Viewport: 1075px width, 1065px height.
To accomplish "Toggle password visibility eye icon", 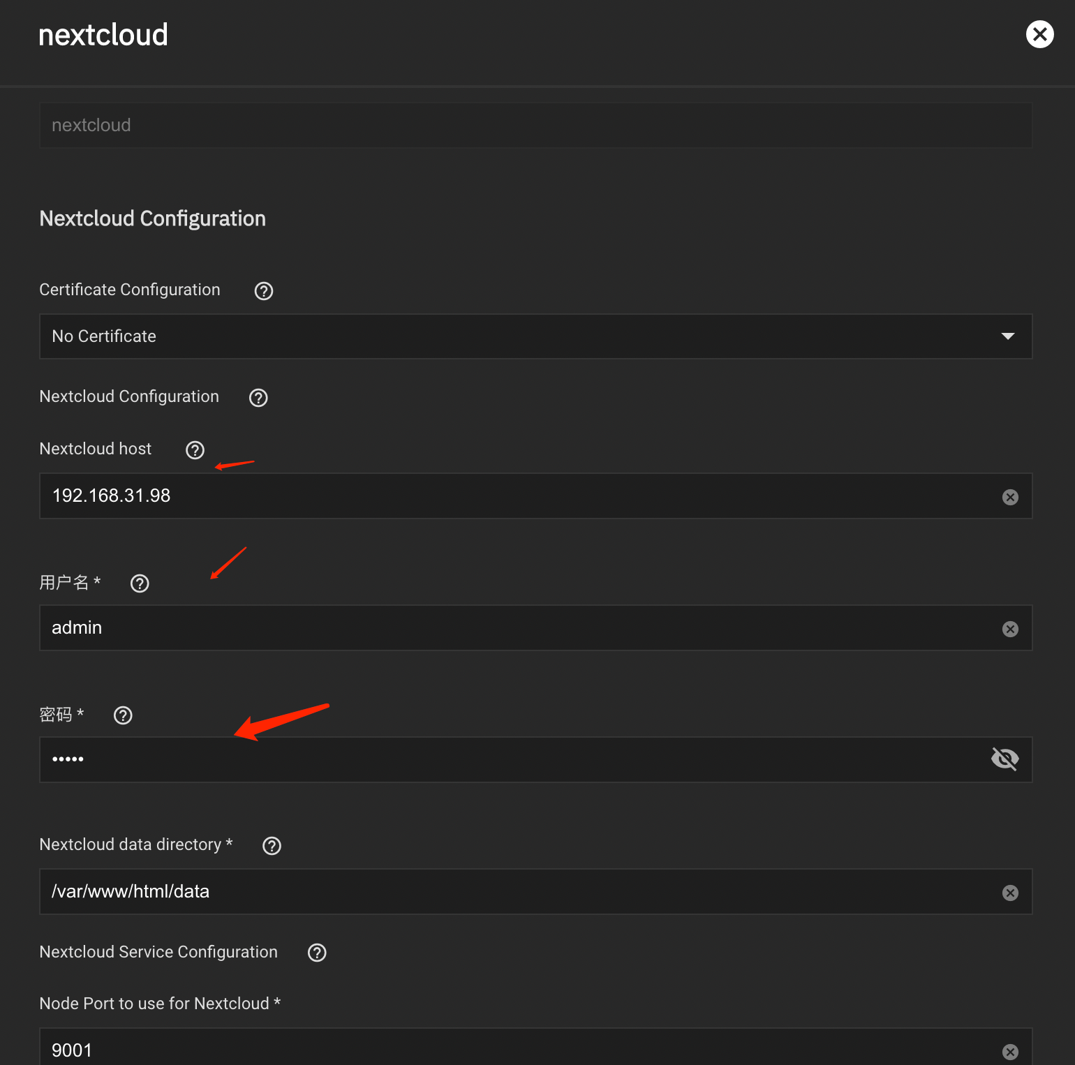I will click(1004, 759).
